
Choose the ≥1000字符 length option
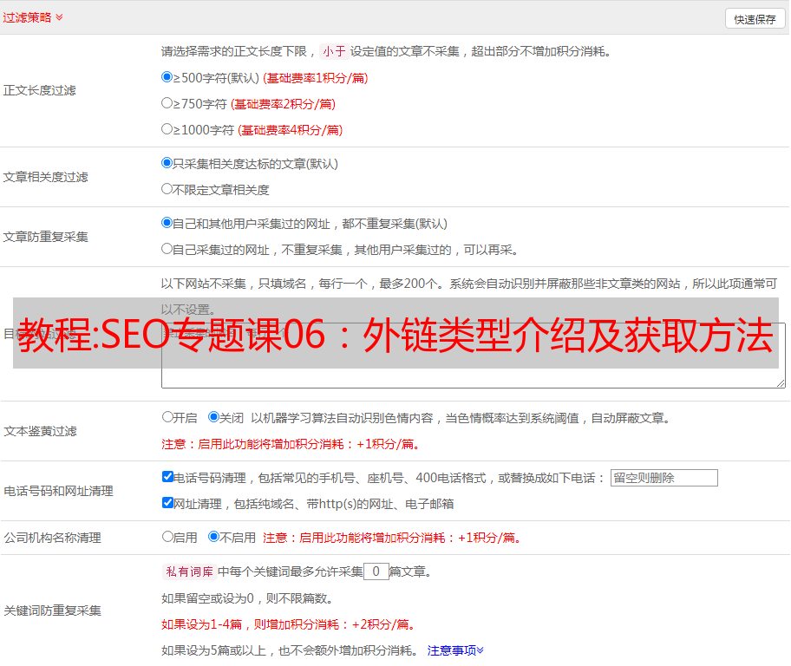(x=167, y=129)
